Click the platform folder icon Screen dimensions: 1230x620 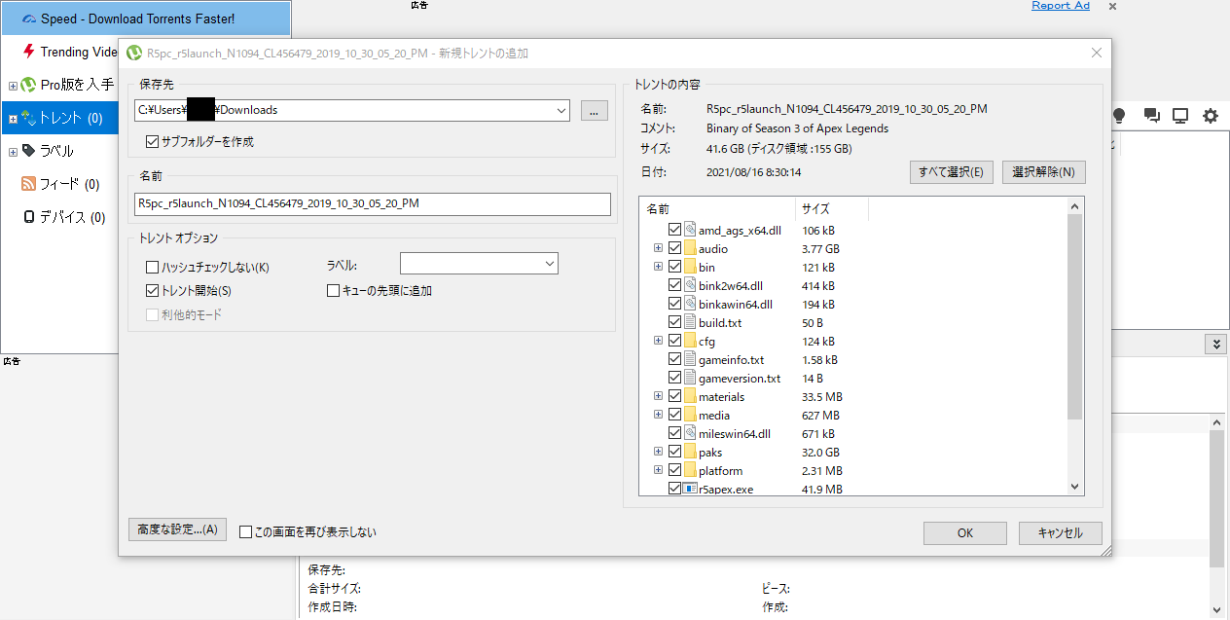(x=690, y=470)
